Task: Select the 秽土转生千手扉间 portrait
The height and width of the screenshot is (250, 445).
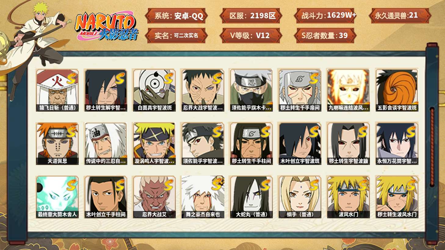Action: pyautogui.click(x=300, y=90)
